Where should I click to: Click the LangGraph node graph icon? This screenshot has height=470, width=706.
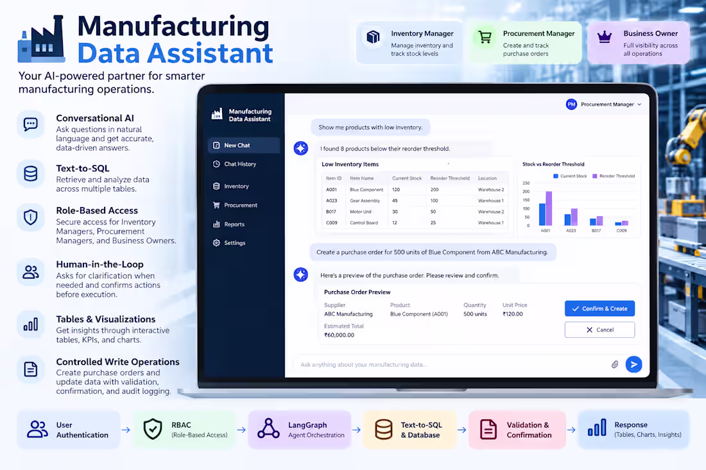coord(268,428)
